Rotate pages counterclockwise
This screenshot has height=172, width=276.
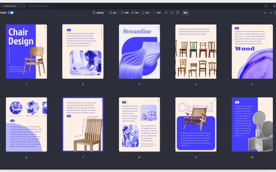coord(166,13)
